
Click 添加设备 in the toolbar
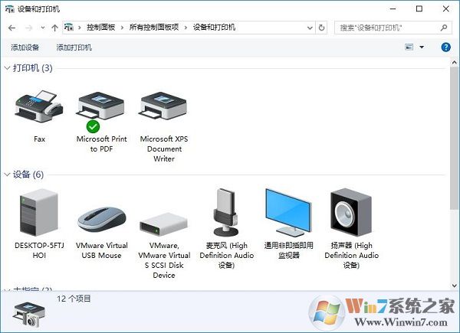[x=25, y=47]
